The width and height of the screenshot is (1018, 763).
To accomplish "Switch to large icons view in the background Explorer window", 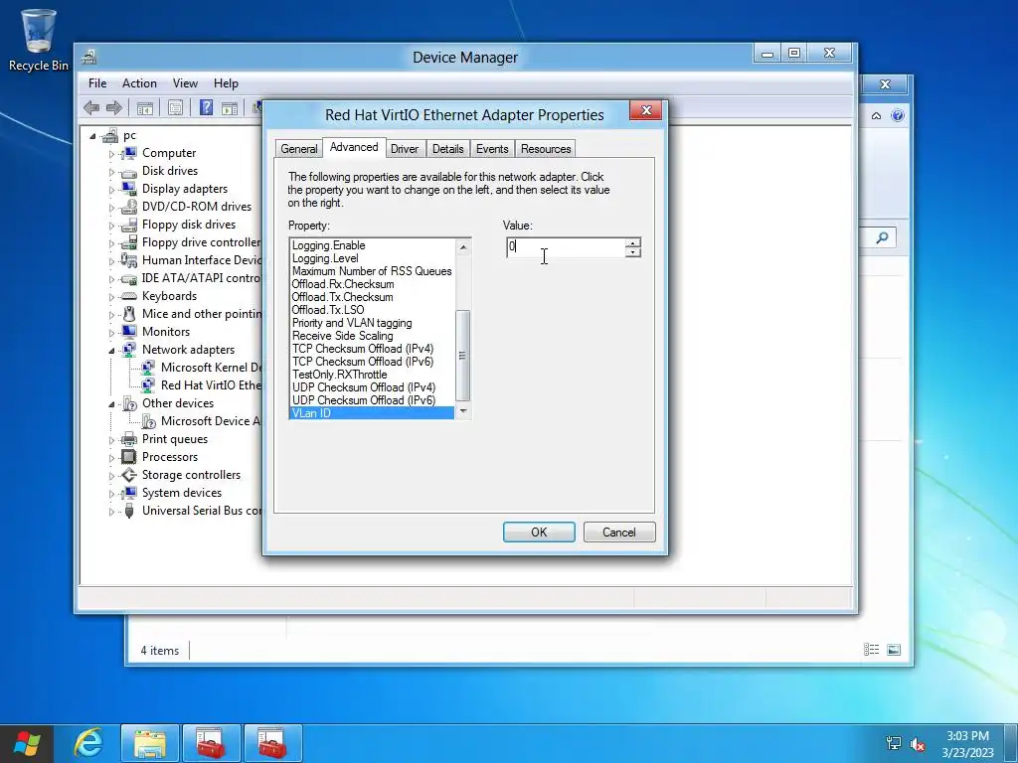I will coord(894,650).
